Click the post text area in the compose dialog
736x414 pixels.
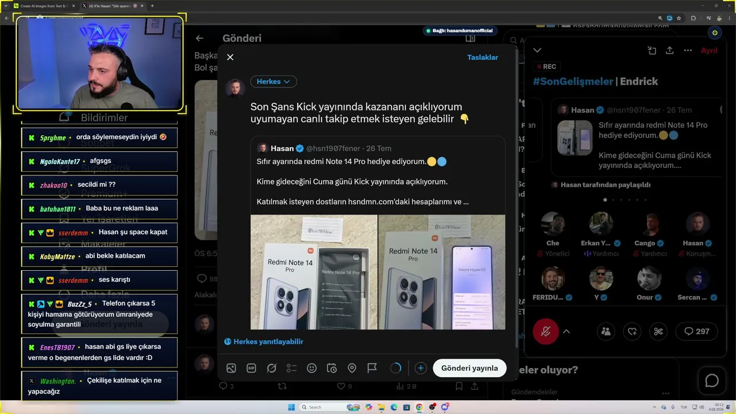pos(360,113)
